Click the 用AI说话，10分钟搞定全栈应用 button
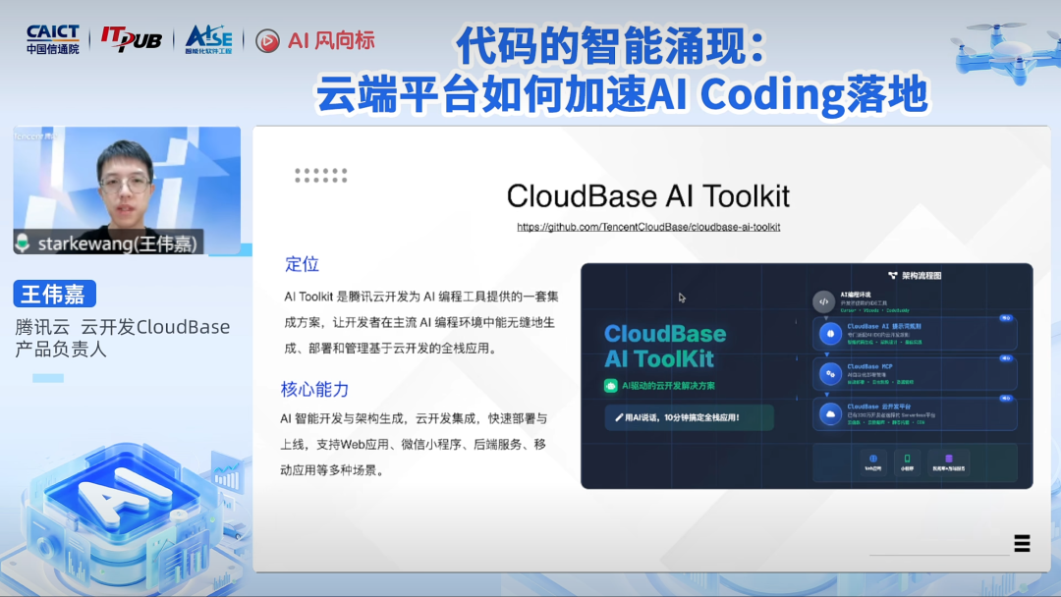1061x597 pixels. pos(689,418)
